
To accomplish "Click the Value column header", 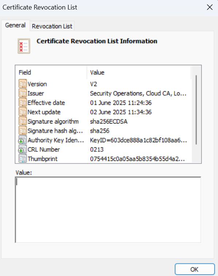I will point(139,72).
